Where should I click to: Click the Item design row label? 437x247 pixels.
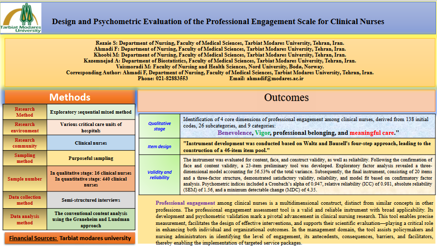[160, 146]
